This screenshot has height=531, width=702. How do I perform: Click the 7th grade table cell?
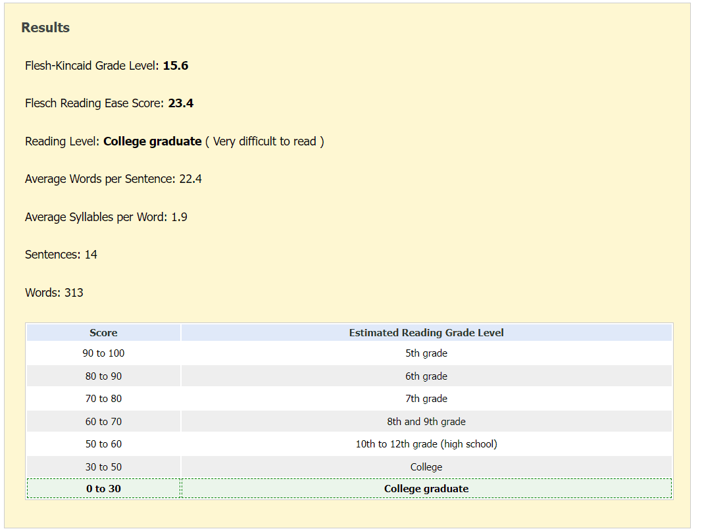point(426,399)
